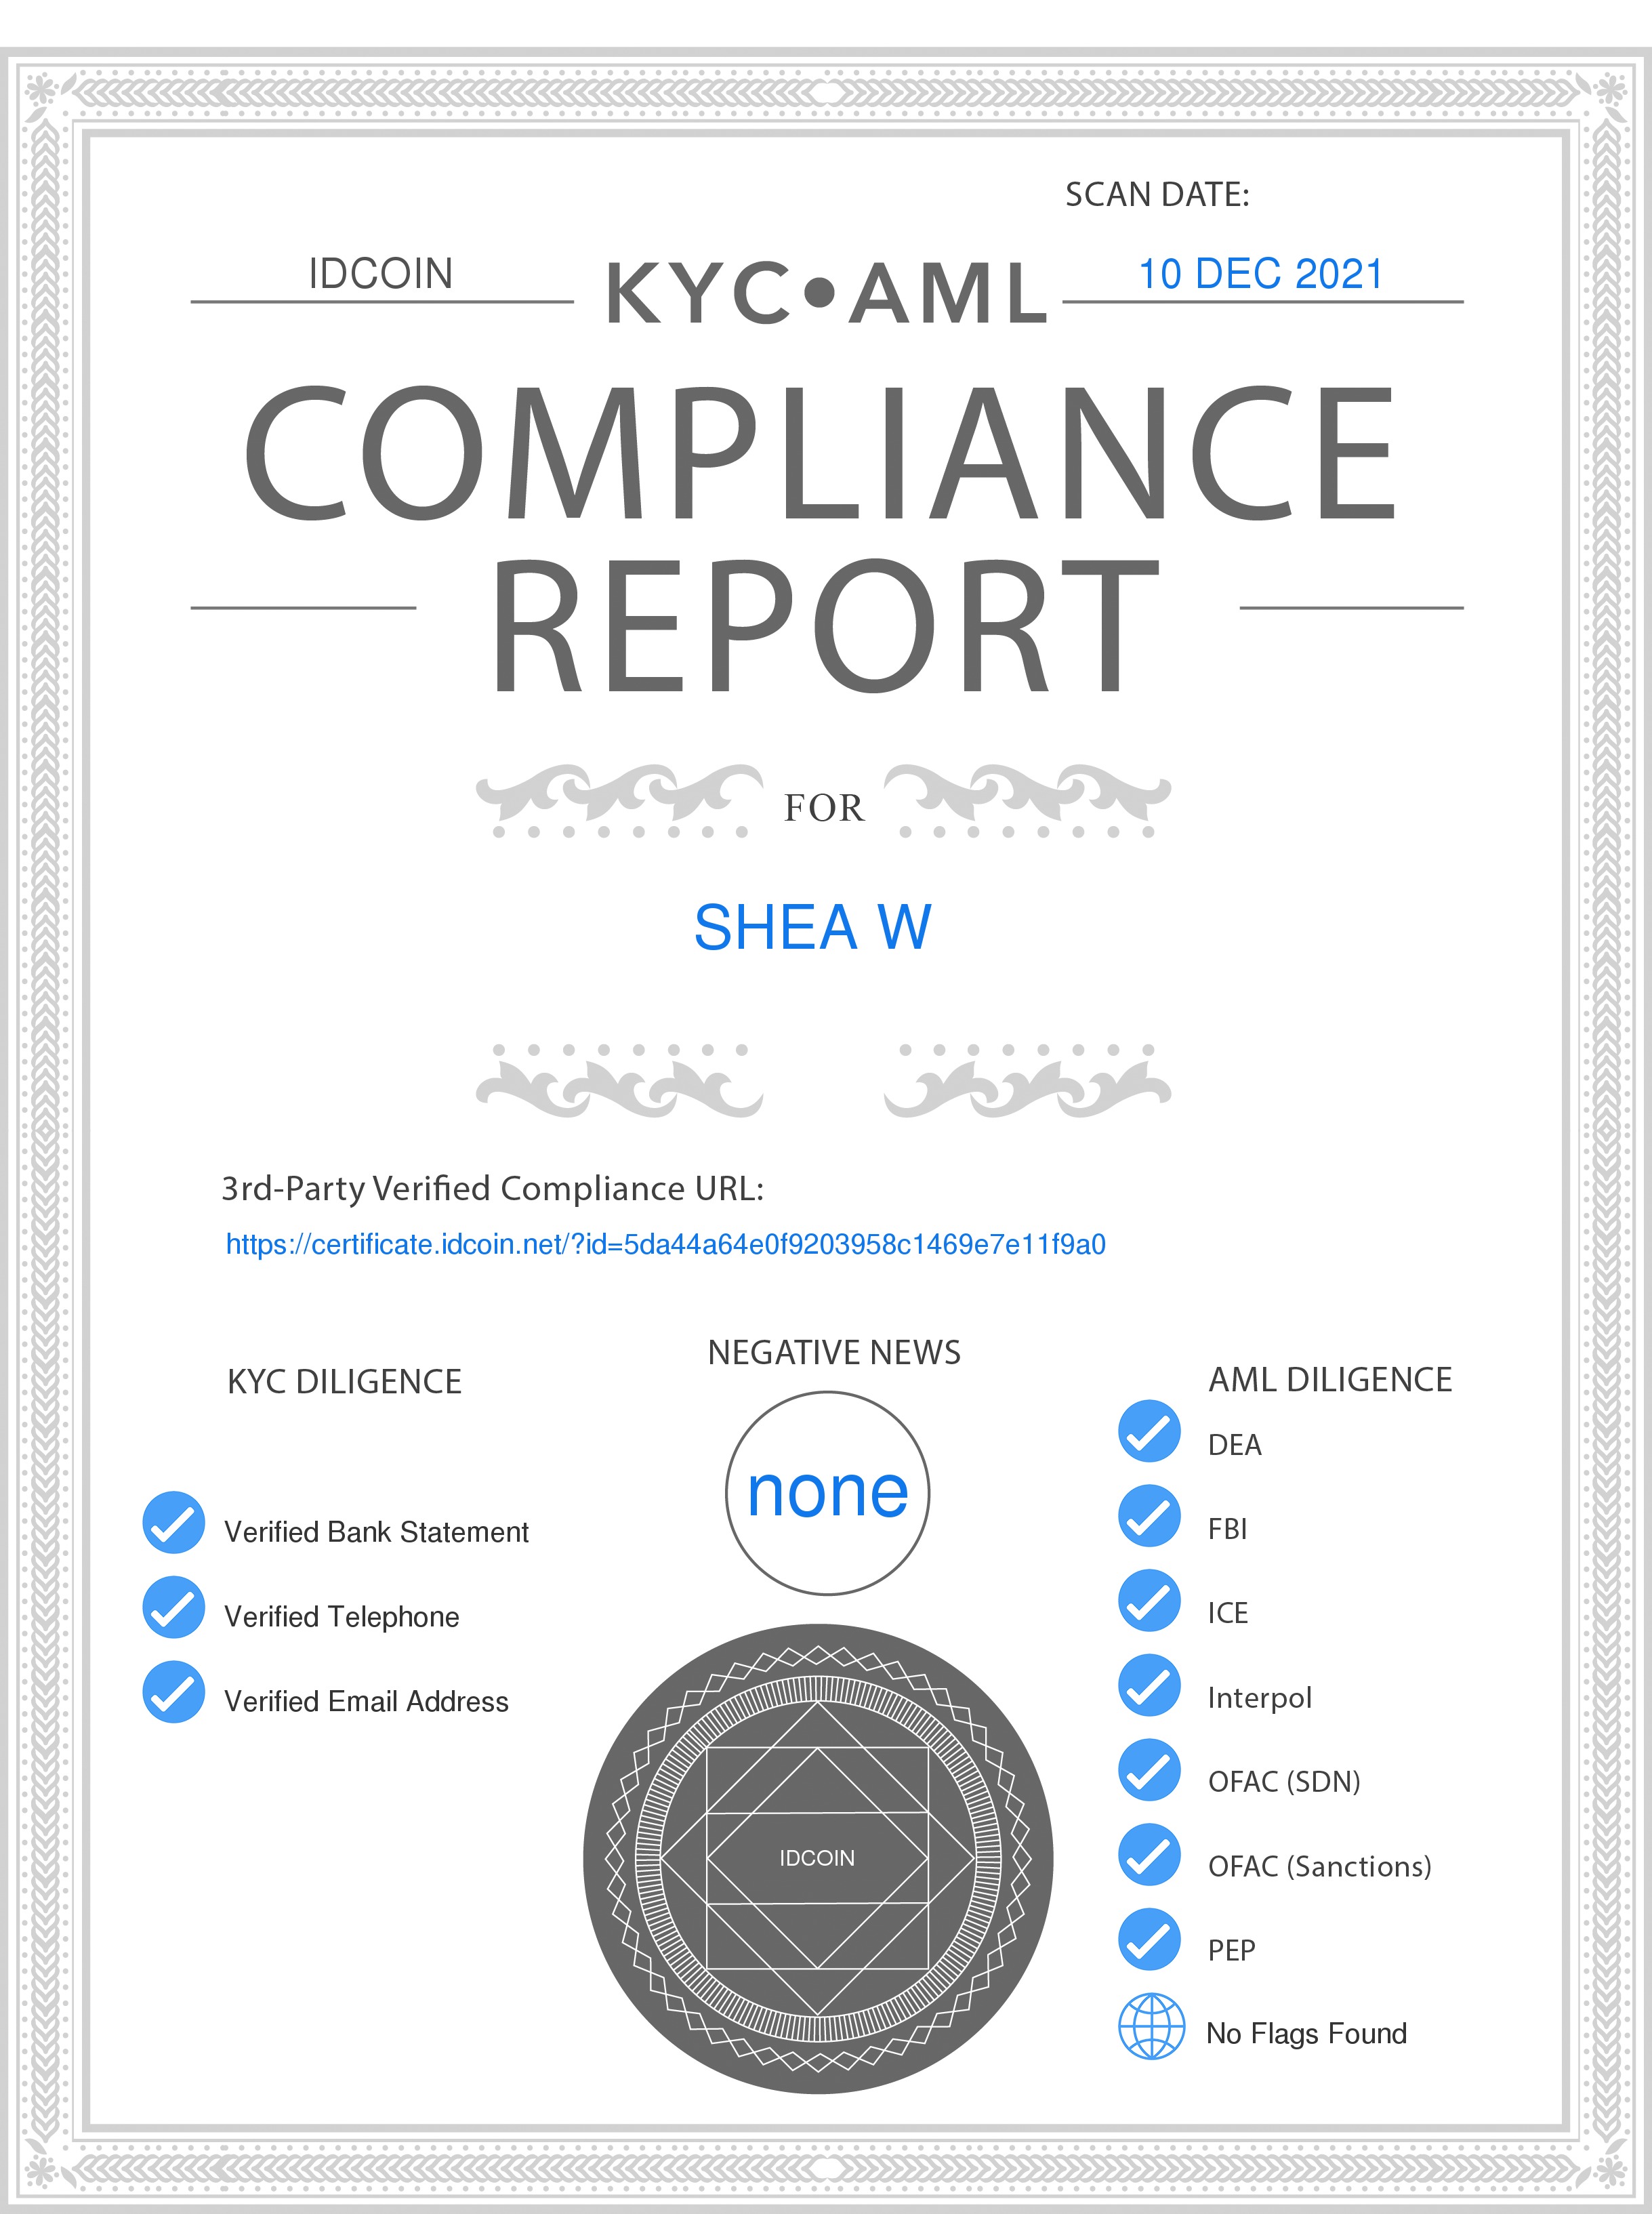Click the 'none' negative news circle
The height and width of the screenshot is (2214, 1652).
click(x=827, y=1493)
